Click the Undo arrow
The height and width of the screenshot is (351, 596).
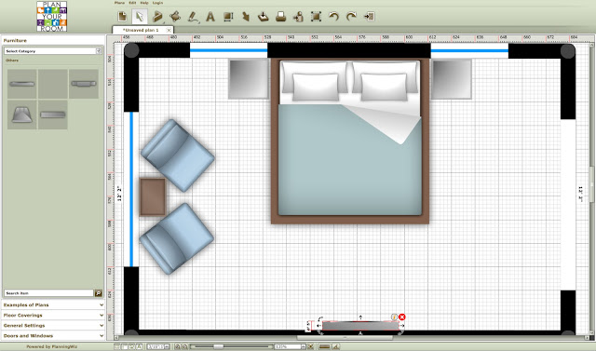333,17
